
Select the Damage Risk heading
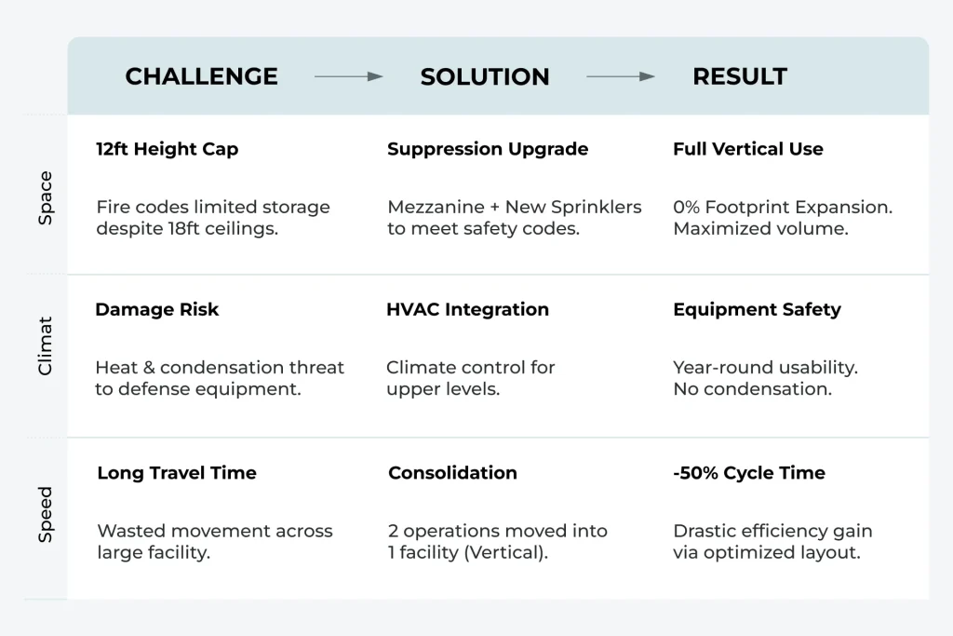pyautogui.click(x=157, y=309)
